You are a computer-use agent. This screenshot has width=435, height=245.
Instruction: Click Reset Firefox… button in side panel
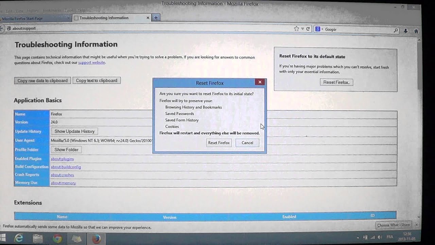[x=336, y=82]
